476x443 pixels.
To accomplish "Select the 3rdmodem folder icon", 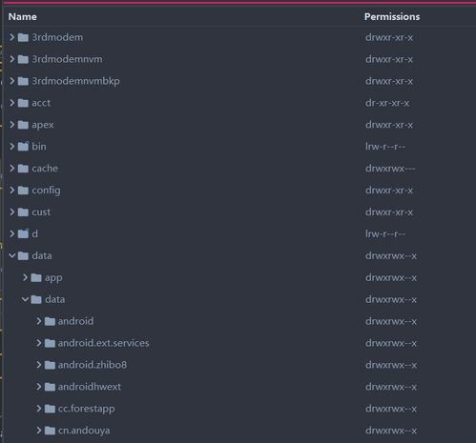I will tap(23, 37).
